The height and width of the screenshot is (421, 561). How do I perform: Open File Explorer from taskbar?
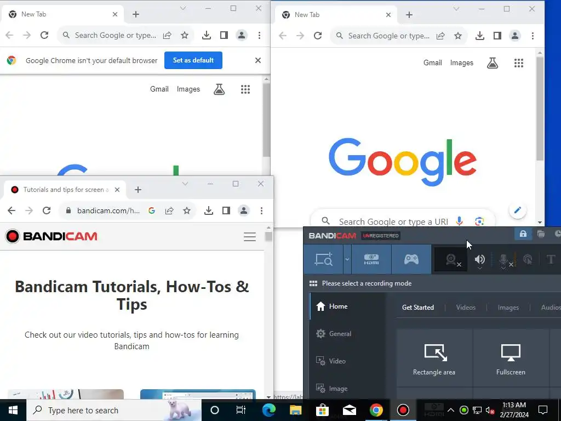(x=295, y=410)
